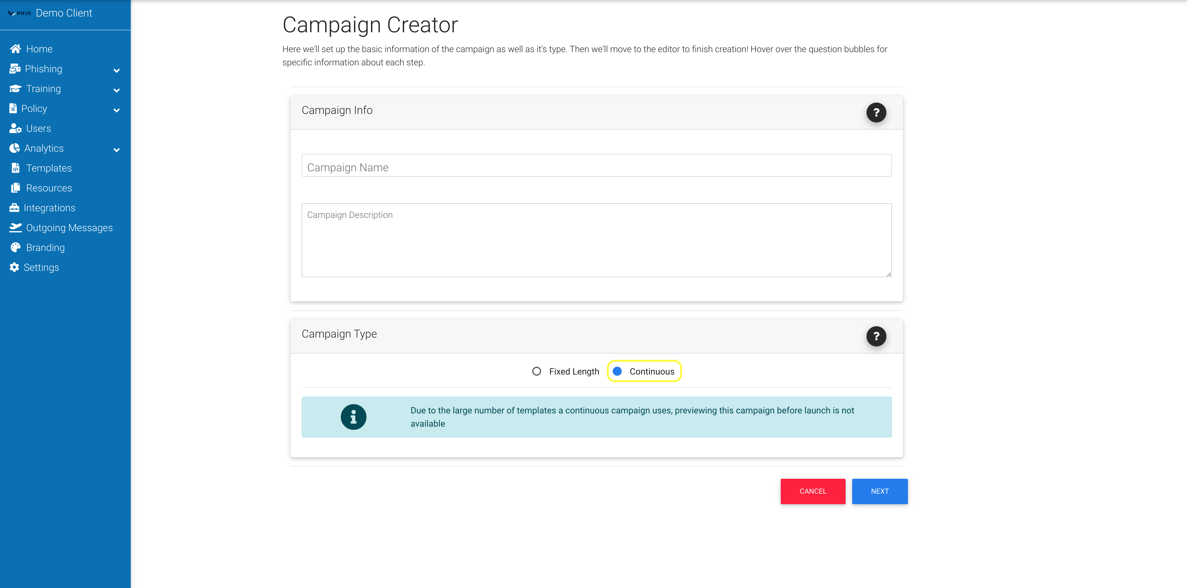Click the Campaign Creator page heading

tap(370, 25)
